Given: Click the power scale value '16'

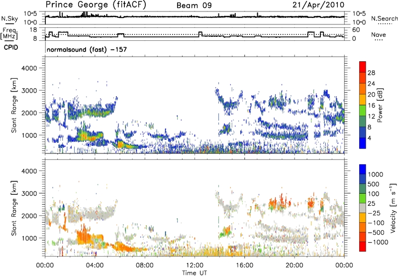Looking at the screenshot, I should [x=371, y=106].
